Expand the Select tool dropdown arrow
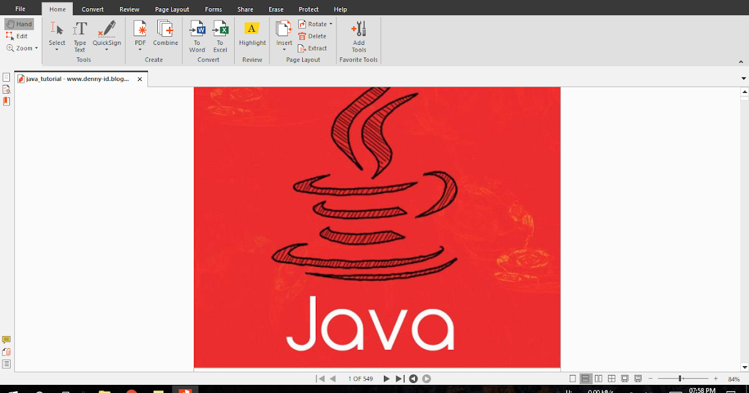The image size is (749, 393). [x=57, y=49]
